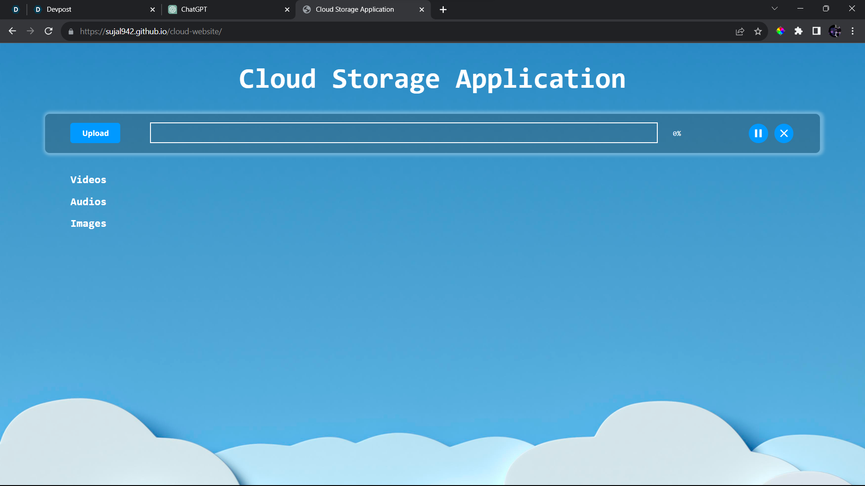Switch to the Devpost tab
The width and height of the screenshot is (865, 486).
click(x=90, y=9)
